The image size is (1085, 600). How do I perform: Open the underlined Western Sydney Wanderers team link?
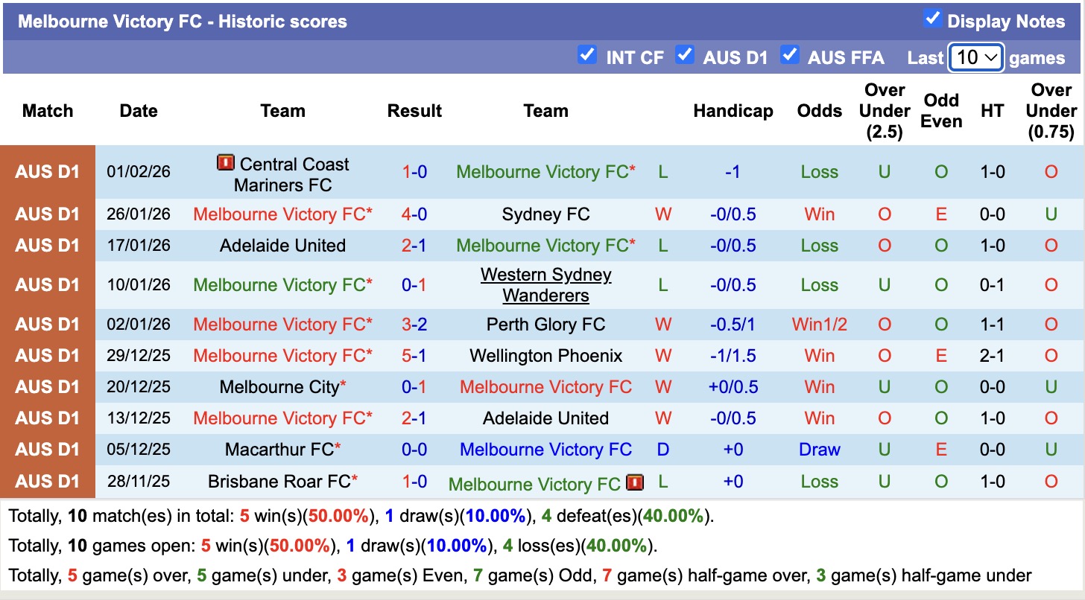click(545, 284)
